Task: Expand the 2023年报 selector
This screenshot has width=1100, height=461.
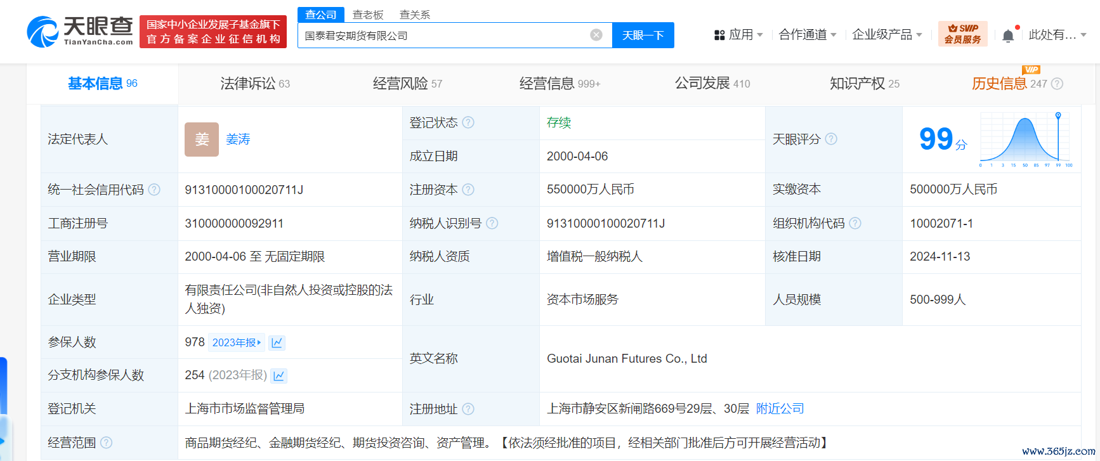Action: pos(237,342)
